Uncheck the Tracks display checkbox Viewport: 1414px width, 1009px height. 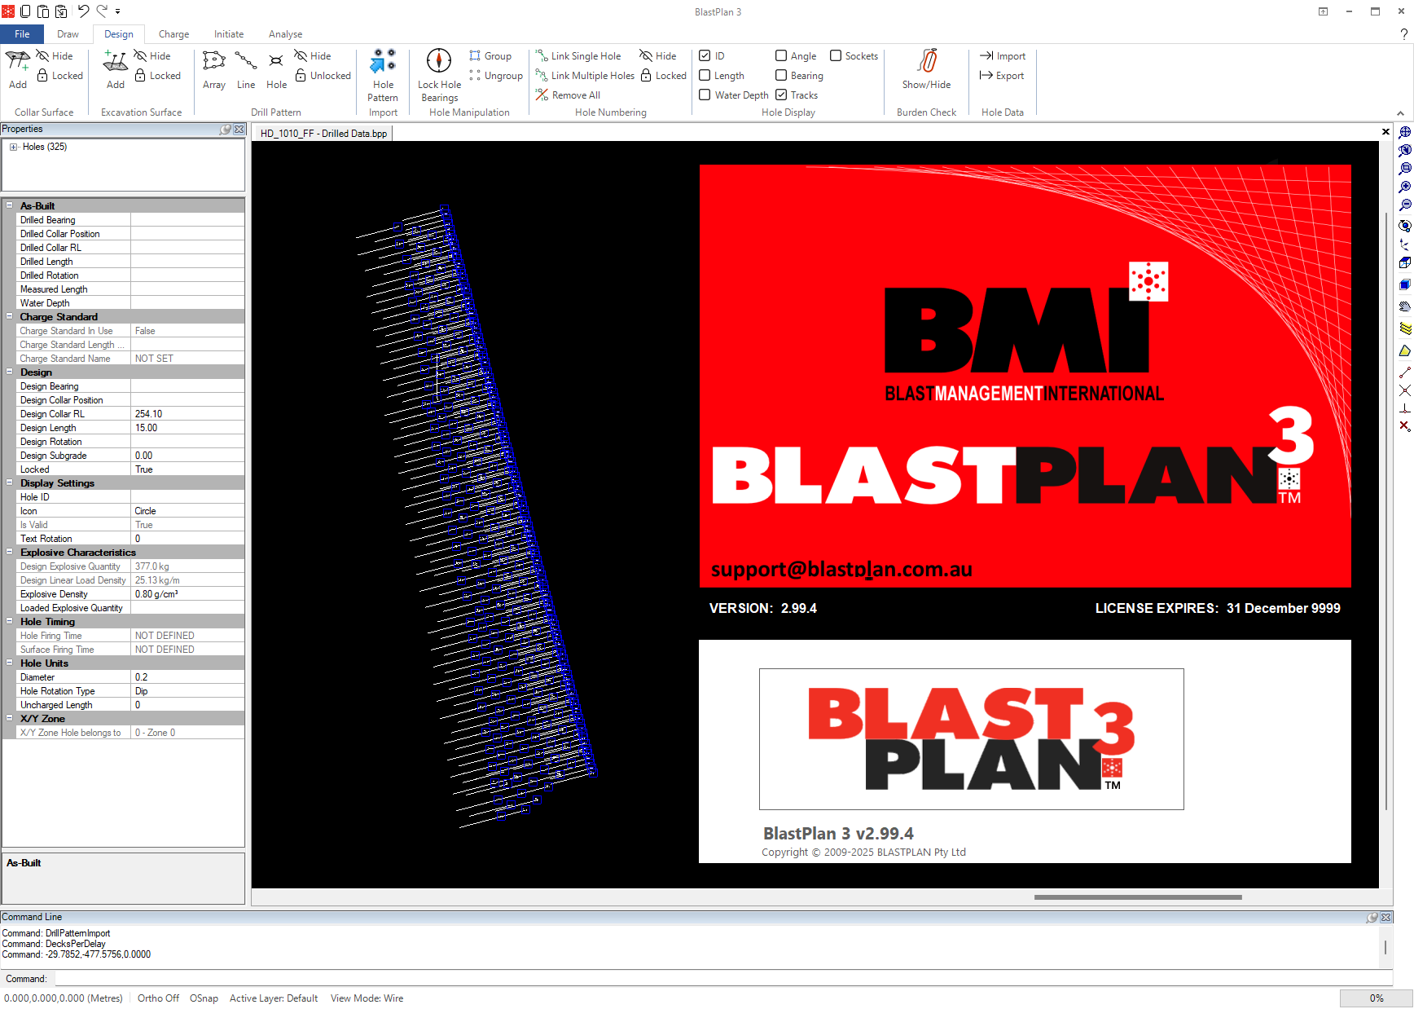(x=781, y=95)
